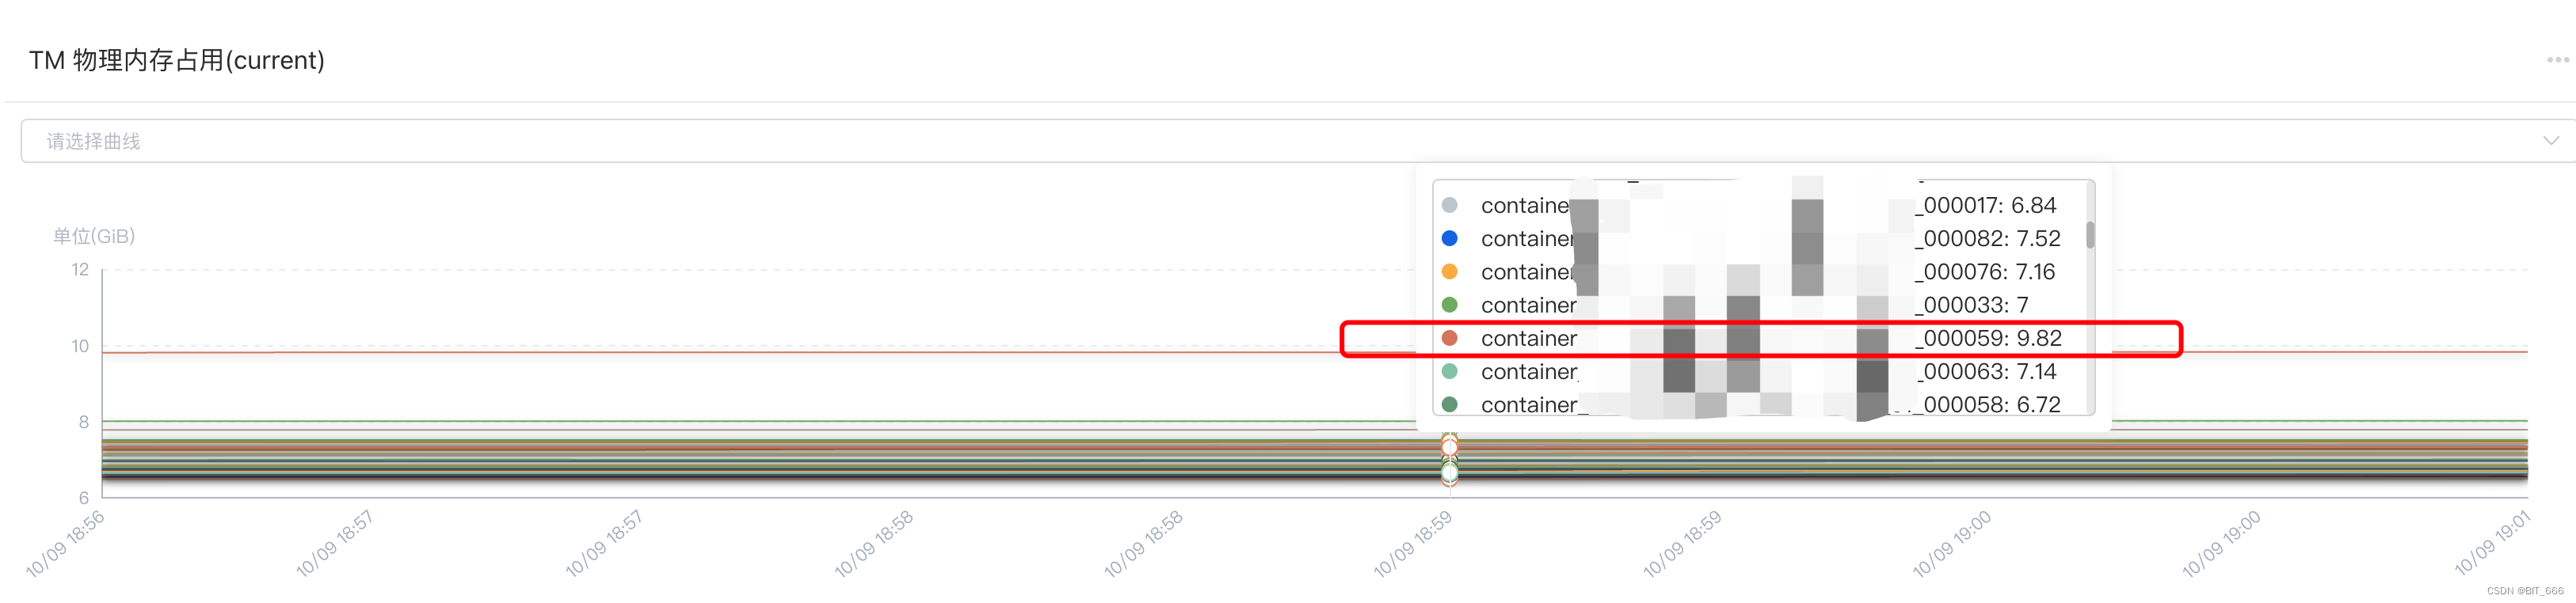Click the grey dot for _000017
2576x603 pixels.
1449,205
